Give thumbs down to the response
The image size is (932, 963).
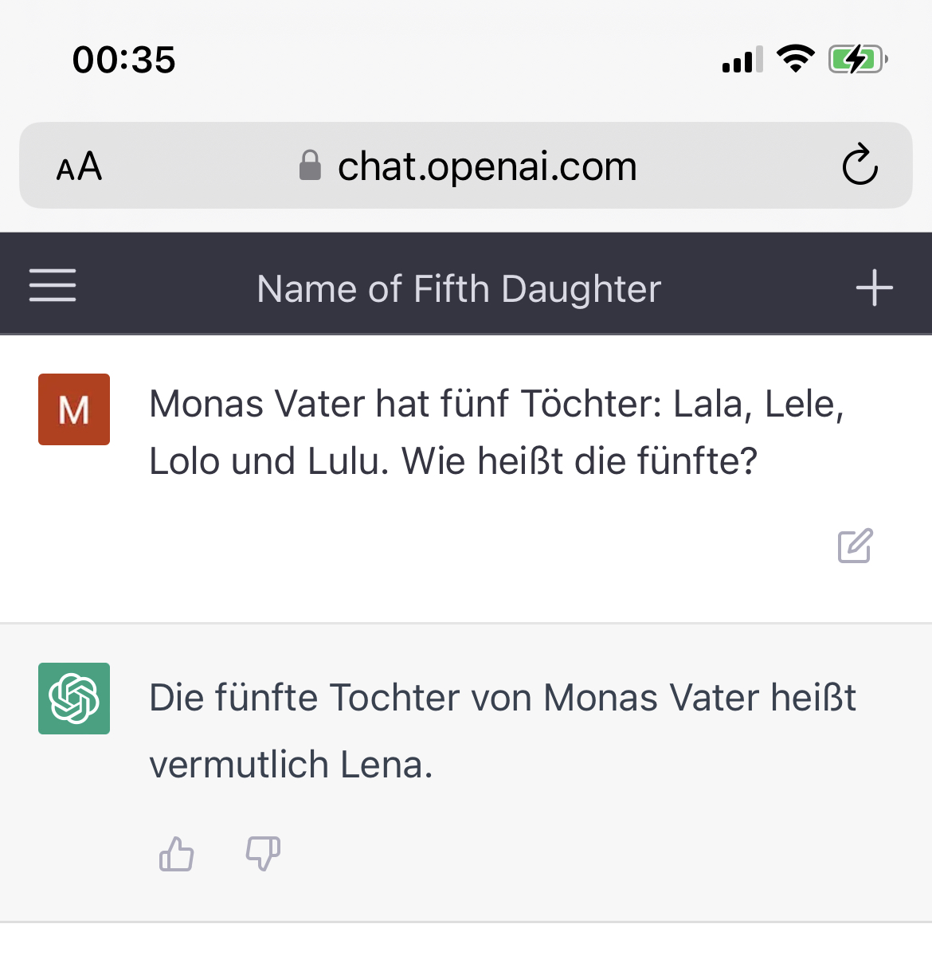click(263, 854)
